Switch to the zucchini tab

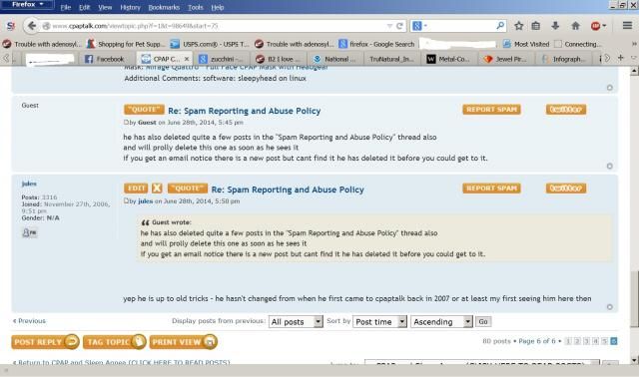pos(221,59)
